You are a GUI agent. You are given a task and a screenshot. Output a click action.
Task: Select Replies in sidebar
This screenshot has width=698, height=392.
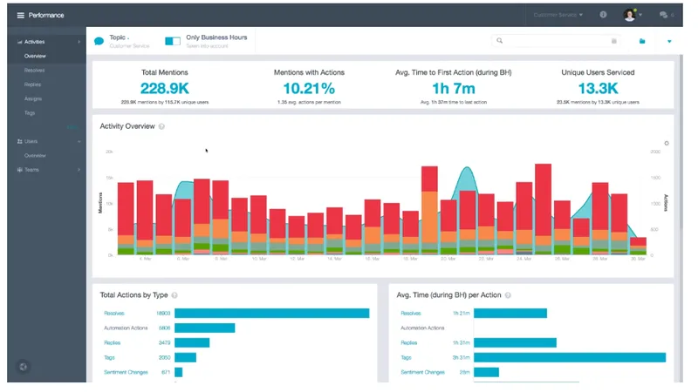point(32,84)
